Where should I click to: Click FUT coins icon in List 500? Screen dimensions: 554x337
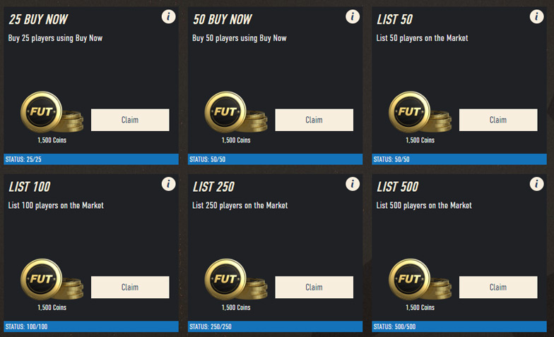click(x=420, y=279)
